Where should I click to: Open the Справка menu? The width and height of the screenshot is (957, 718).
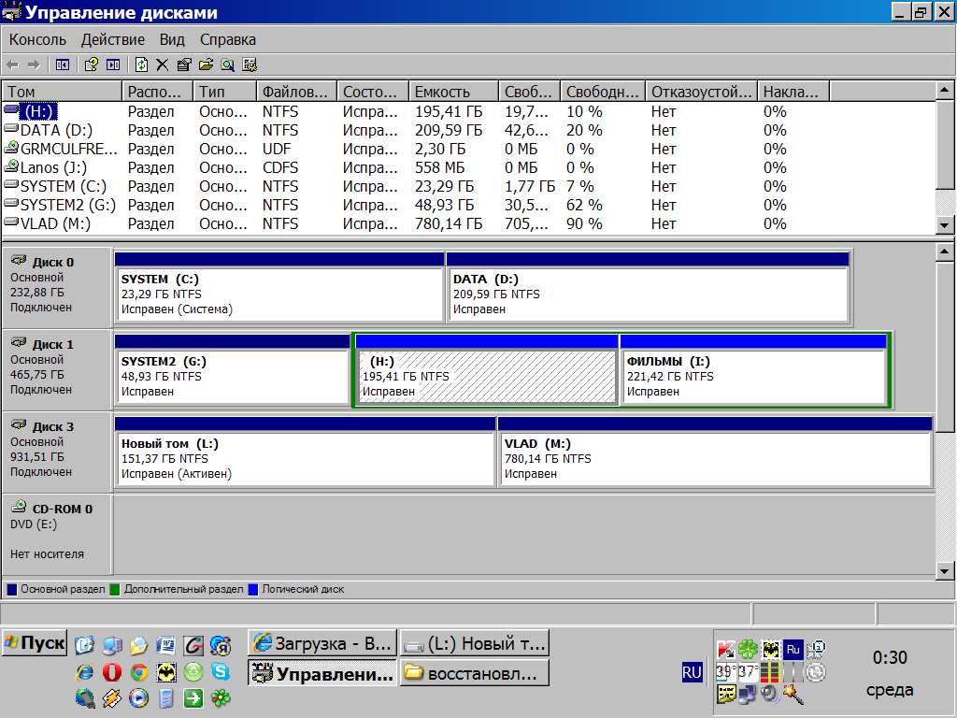click(x=227, y=39)
